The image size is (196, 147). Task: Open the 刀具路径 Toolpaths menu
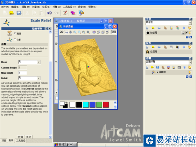pos(69,7)
